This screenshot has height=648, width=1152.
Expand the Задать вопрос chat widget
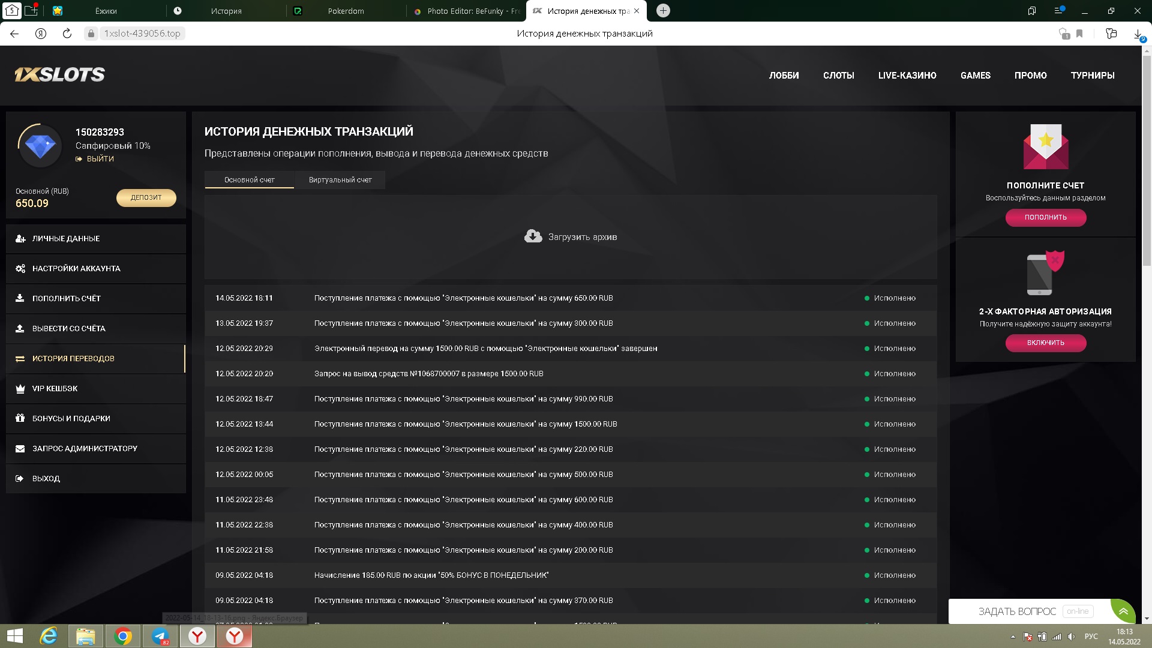pos(1123,611)
